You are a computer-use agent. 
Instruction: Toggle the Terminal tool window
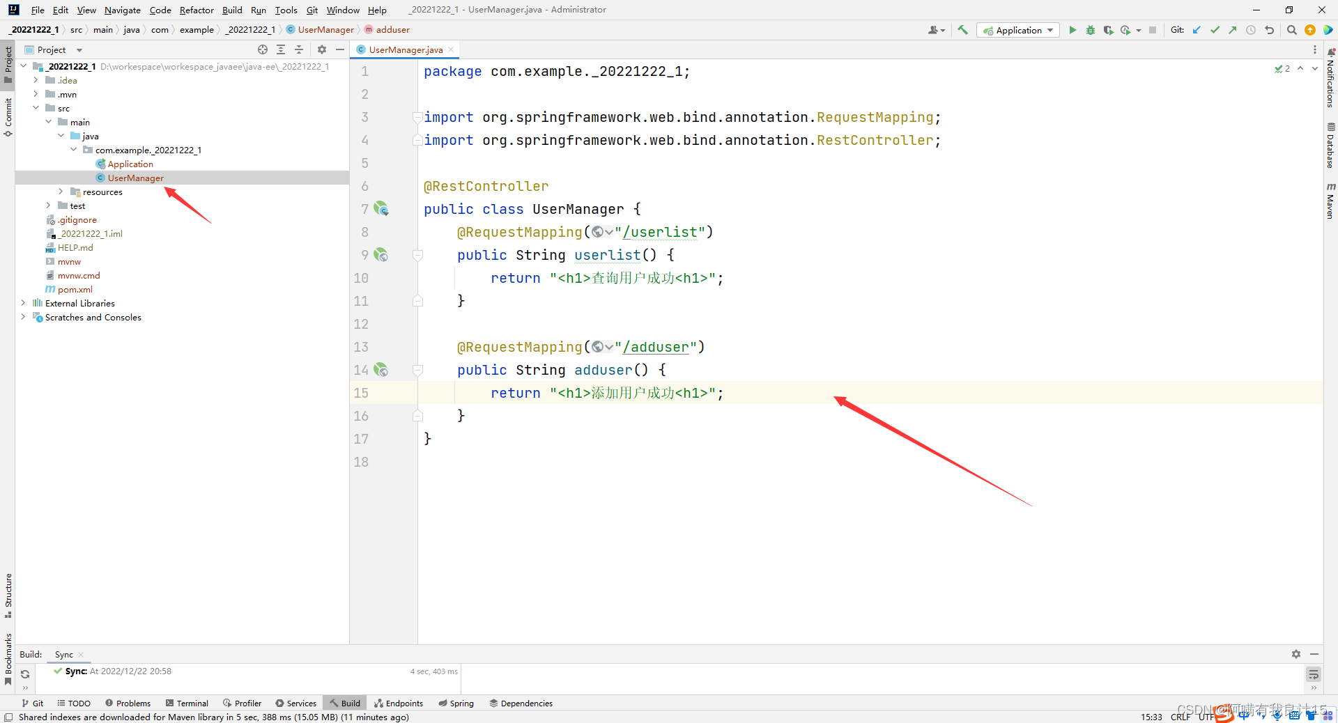coord(187,703)
